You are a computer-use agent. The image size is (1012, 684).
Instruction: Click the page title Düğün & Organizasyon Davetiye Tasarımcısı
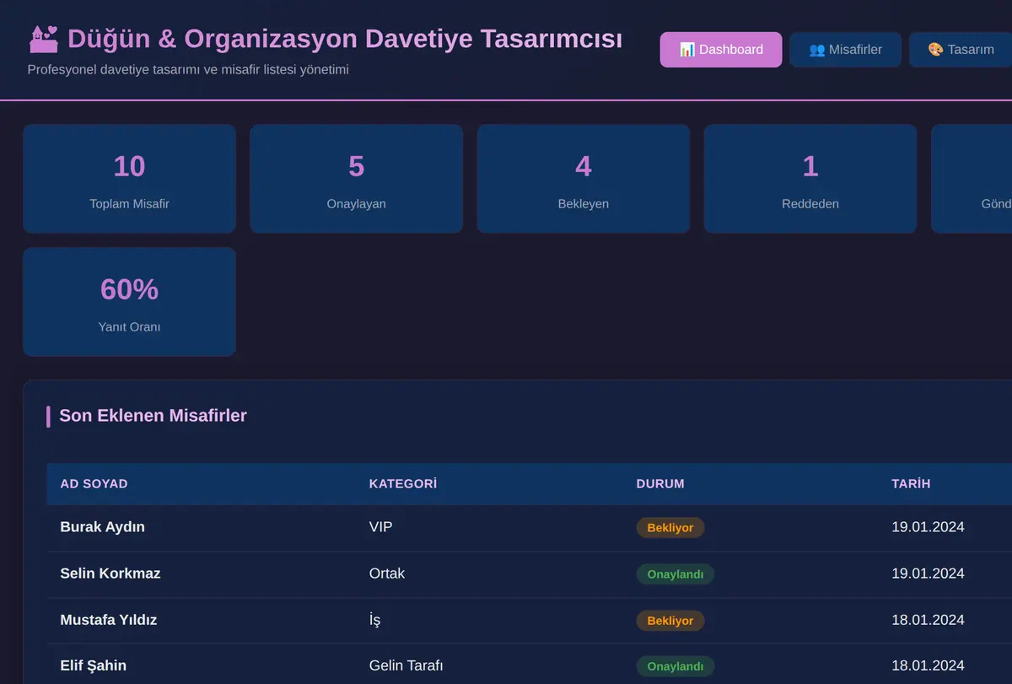(x=345, y=39)
